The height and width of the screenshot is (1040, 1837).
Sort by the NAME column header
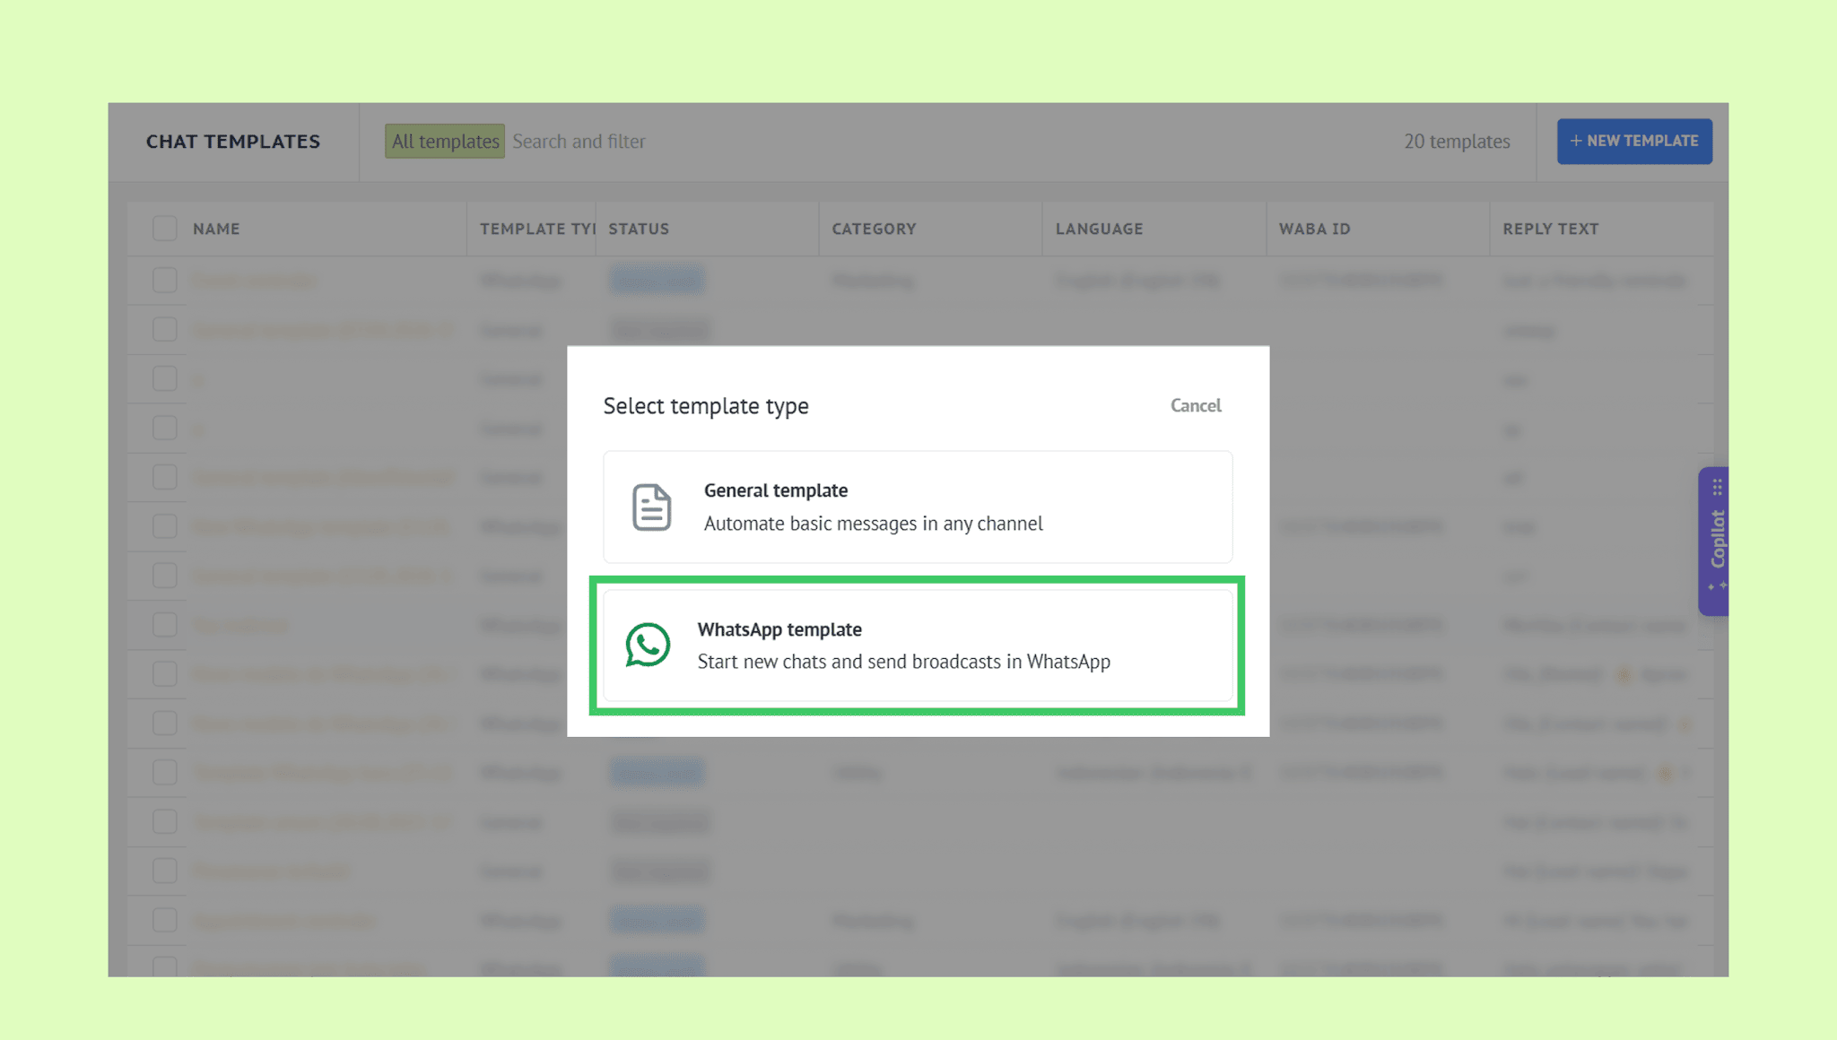pos(216,229)
